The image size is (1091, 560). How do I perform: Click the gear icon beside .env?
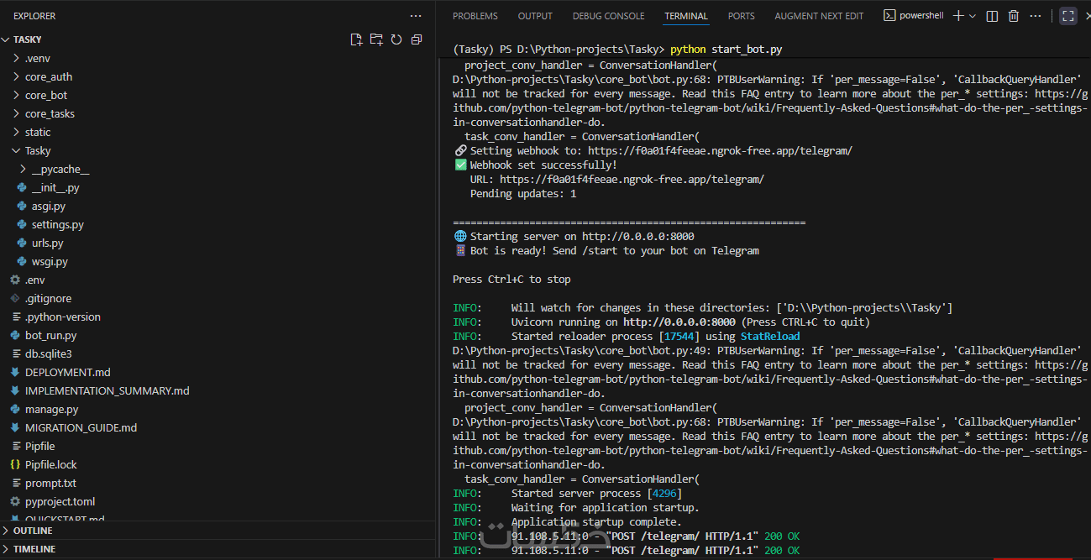coord(15,280)
